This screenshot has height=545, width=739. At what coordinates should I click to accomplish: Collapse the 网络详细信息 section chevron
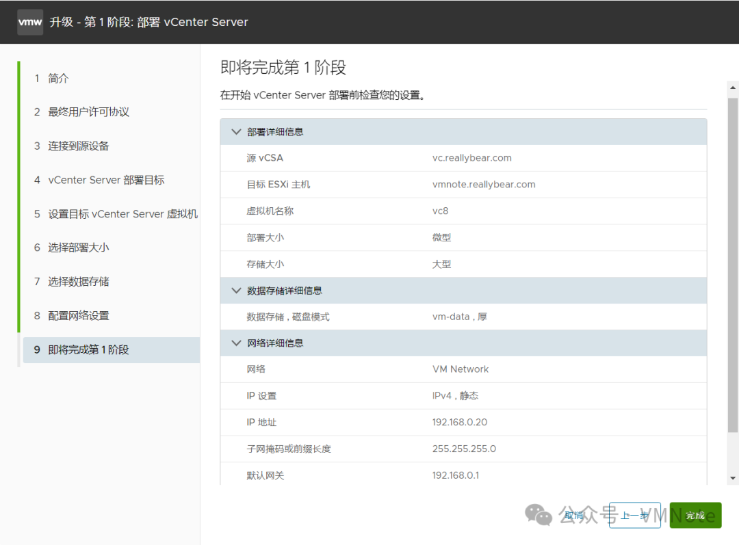click(x=236, y=343)
